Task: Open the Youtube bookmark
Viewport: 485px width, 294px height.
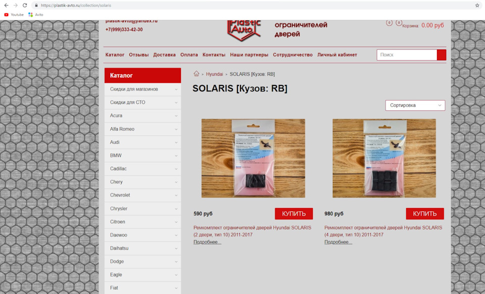Action: (x=14, y=15)
